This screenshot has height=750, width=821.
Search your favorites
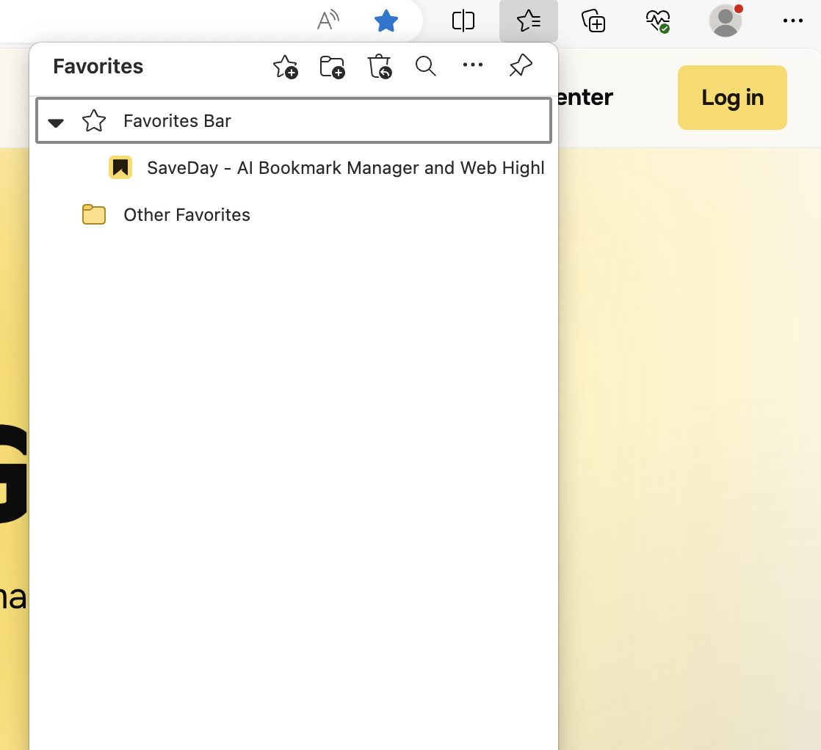click(x=426, y=66)
